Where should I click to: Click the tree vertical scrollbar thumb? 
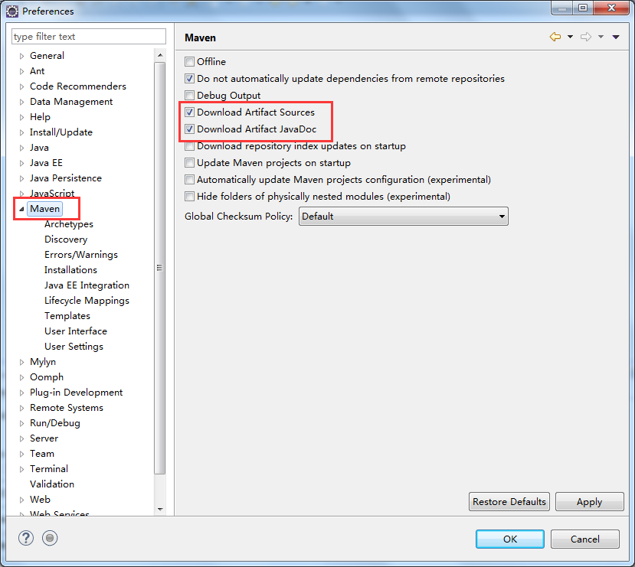[160, 268]
